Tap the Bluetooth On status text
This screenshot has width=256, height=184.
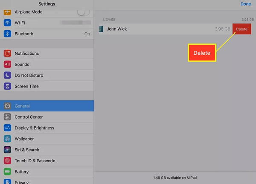(x=87, y=34)
